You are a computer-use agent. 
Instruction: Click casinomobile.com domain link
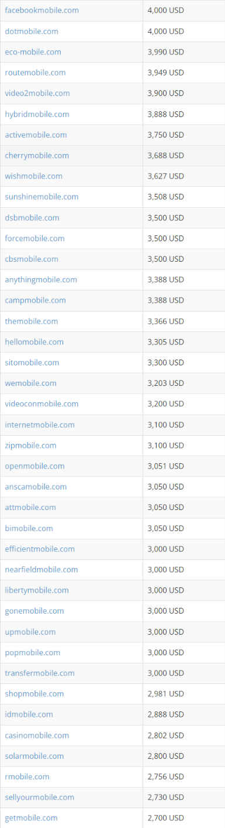click(37, 735)
